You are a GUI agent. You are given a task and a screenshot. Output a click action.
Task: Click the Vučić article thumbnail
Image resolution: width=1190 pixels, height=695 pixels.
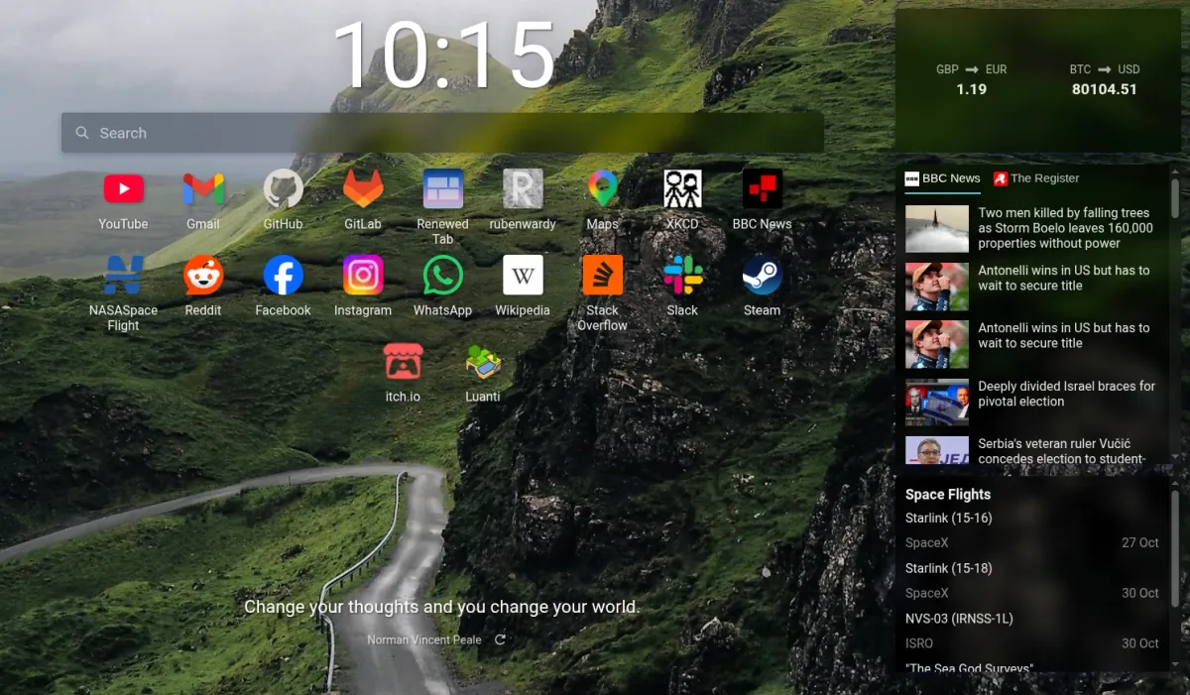click(937, 450)
